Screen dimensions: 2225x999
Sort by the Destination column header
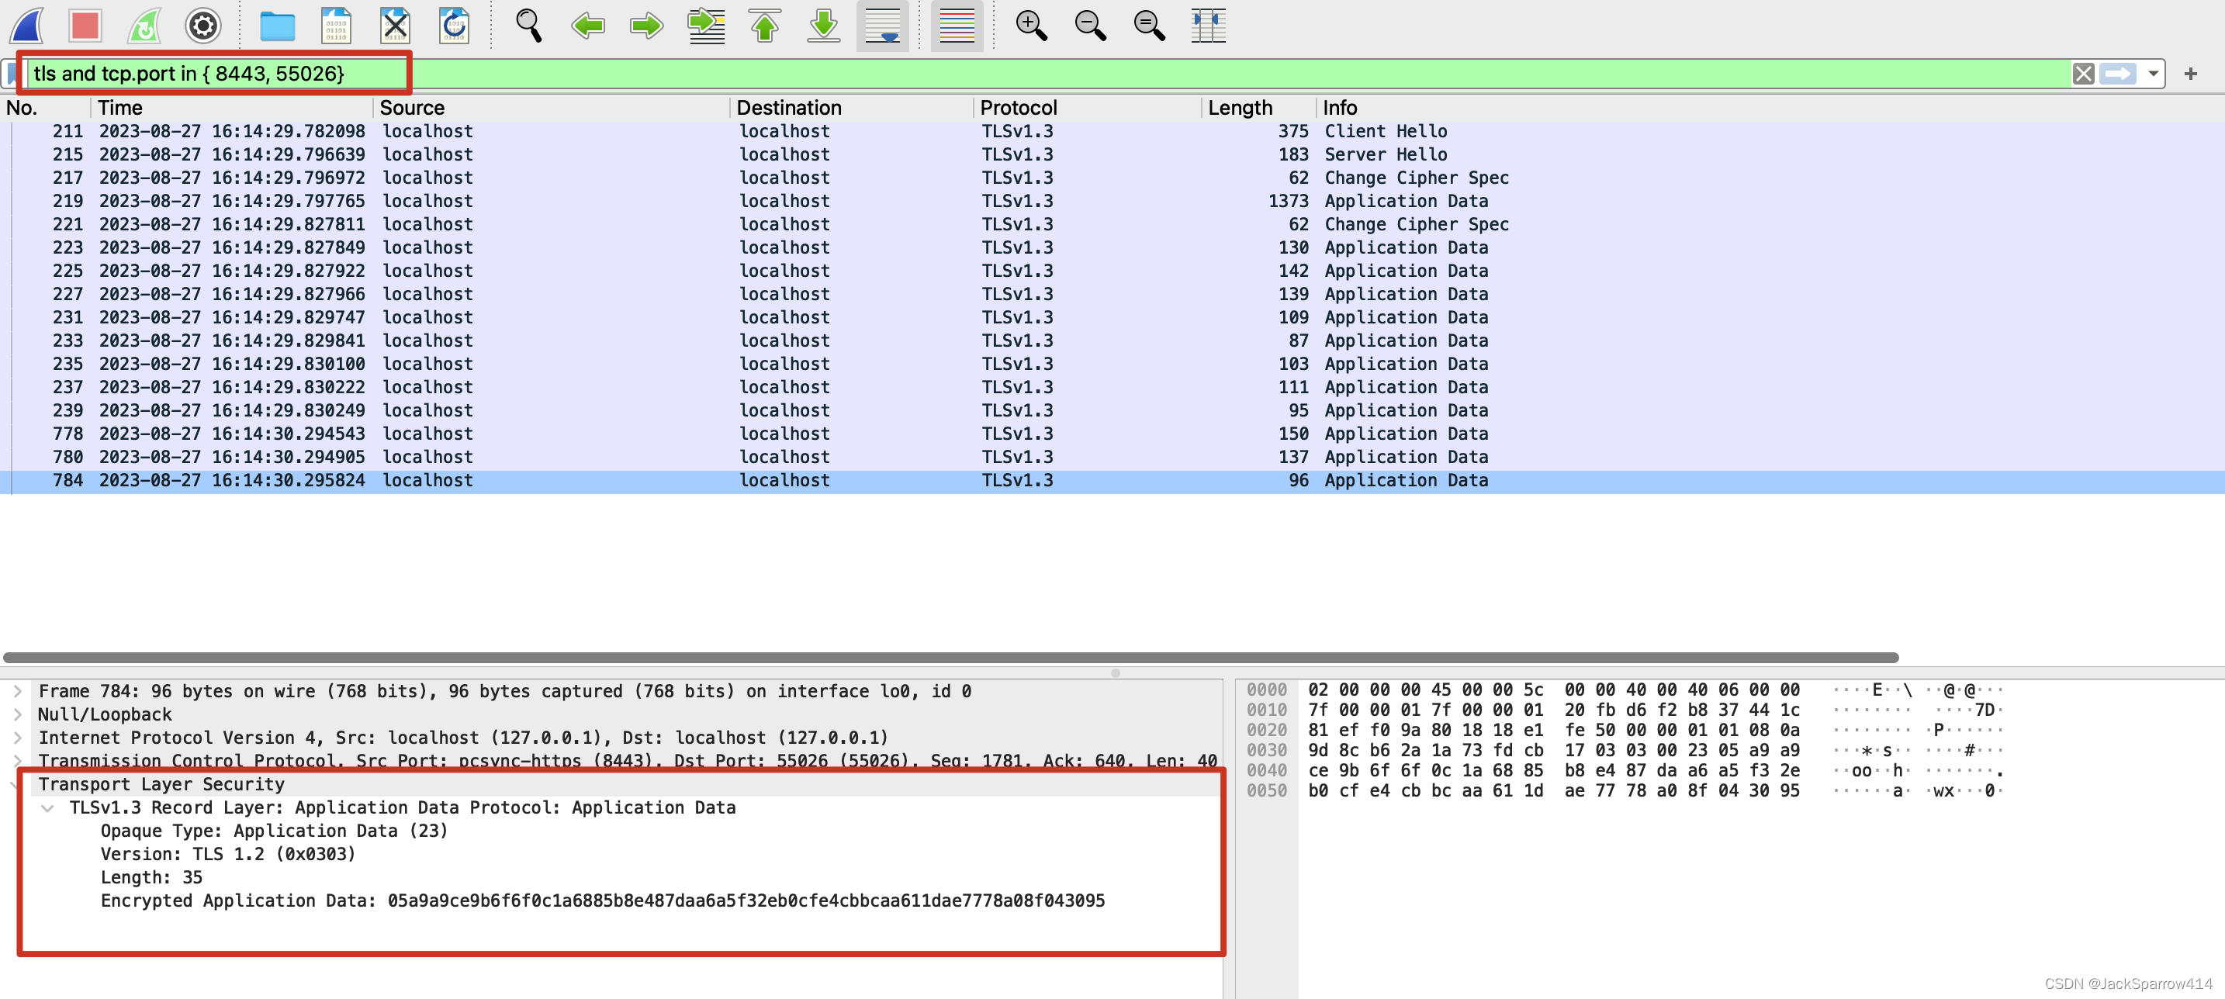point(852,108)
